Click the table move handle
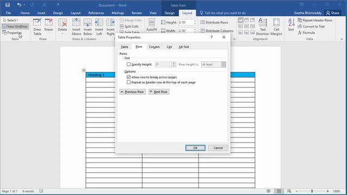Image resolution: width=347 pixels, height=195 pixels. point(83,70)
